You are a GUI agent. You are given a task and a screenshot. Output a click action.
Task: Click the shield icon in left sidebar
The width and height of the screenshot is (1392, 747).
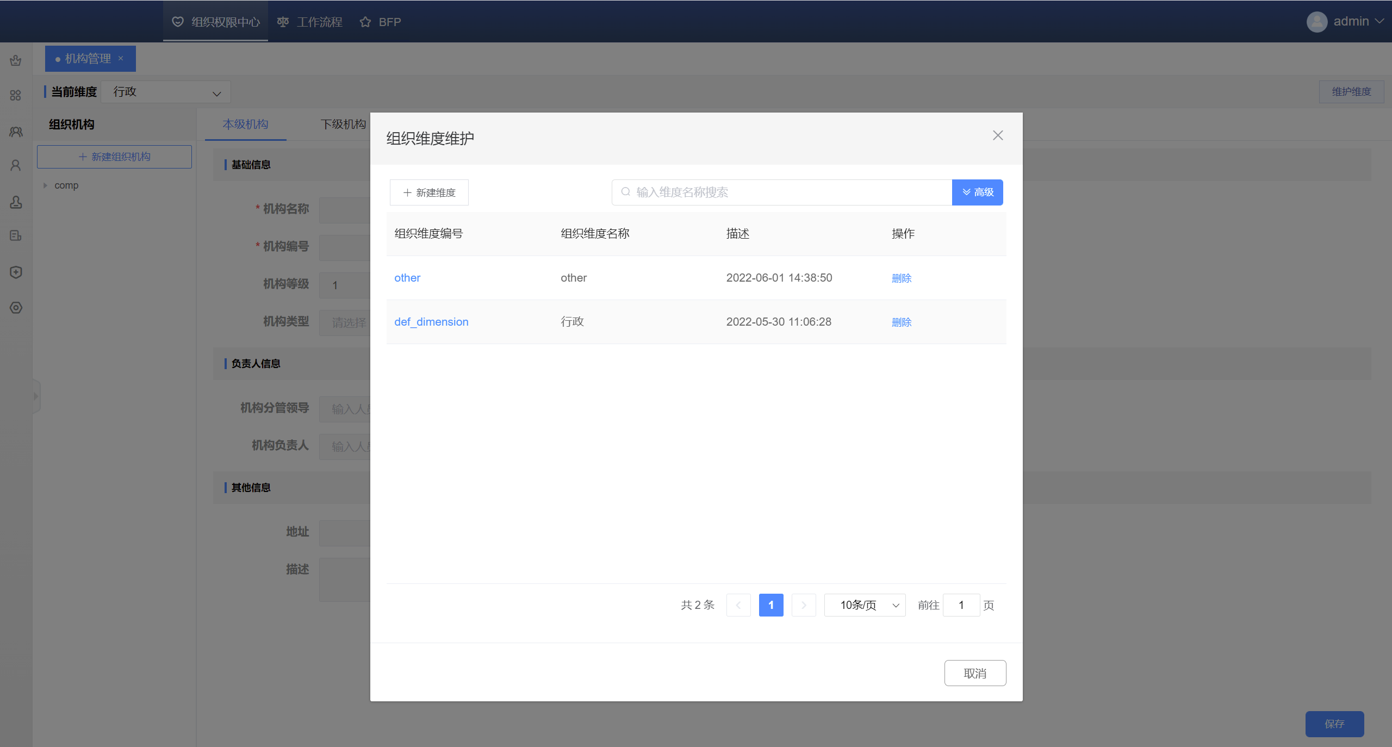click(x=16, y=272)
